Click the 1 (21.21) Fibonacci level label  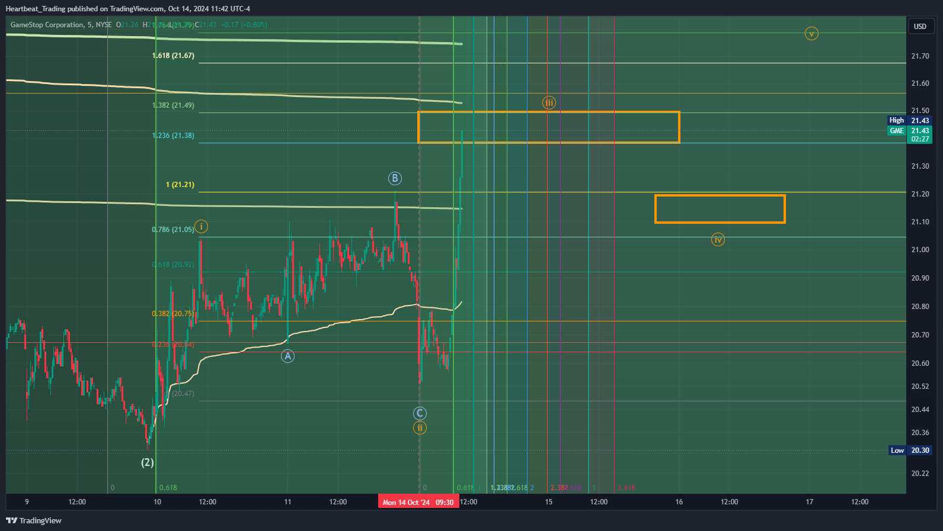point(180,185)
